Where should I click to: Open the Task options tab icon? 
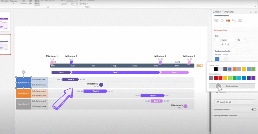pyautogui.click(x=216, y=21)
